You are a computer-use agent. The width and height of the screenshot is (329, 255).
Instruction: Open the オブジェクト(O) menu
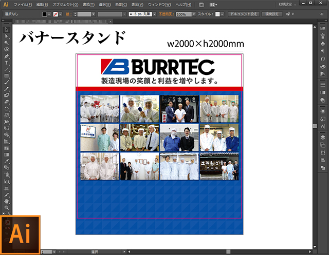point(65,5)
